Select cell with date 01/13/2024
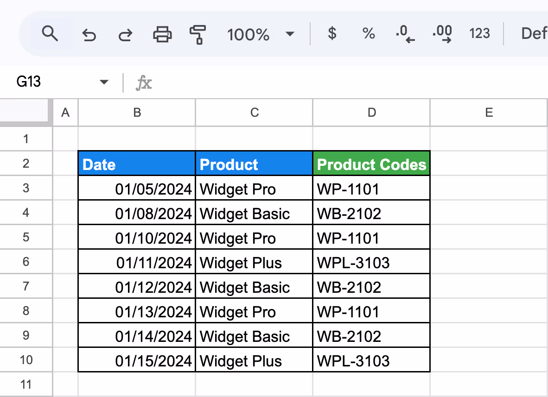 pos(137,311)
